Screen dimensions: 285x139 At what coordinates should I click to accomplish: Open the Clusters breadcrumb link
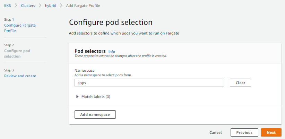tap(28, 6)
